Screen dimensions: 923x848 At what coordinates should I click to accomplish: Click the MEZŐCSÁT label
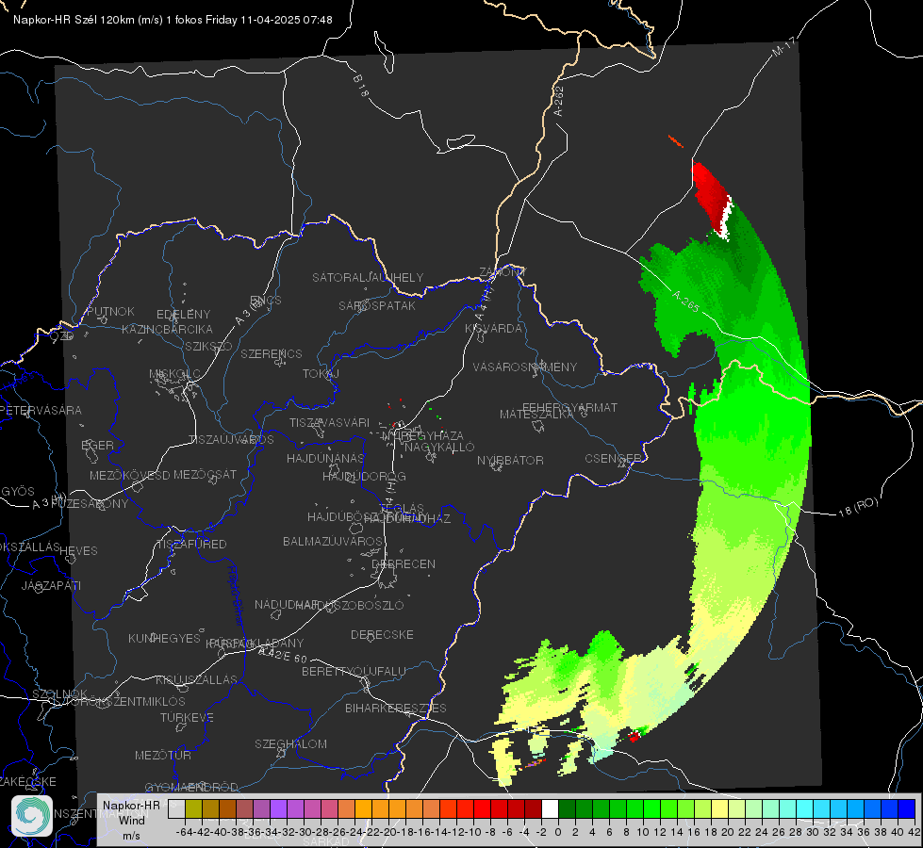206,474
